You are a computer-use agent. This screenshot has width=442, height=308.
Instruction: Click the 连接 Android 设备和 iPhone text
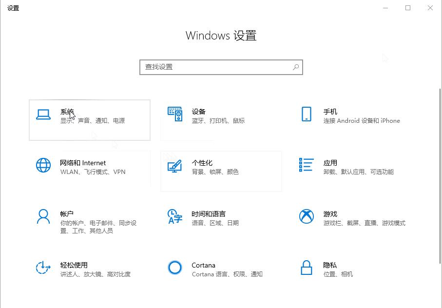click(x=362, y=120)
